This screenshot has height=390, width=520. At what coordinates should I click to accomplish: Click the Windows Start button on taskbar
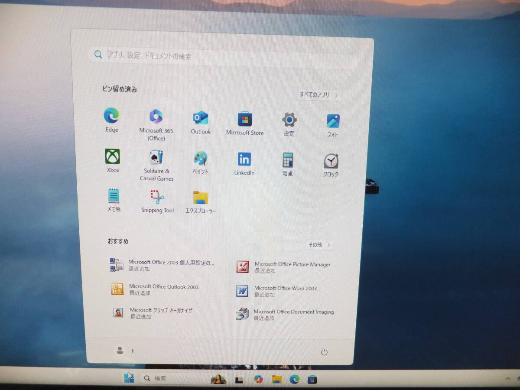coord(129,378)
